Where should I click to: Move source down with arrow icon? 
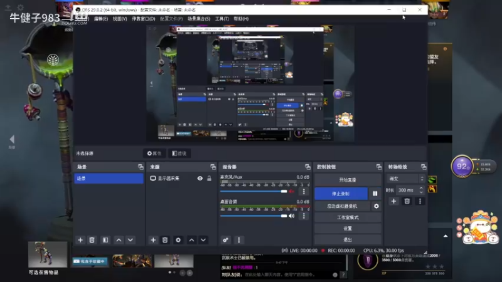(203, 240)
